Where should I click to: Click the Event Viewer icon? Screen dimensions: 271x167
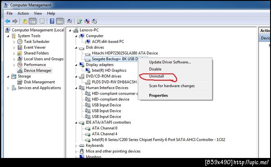pyautogui.click(x=20, y=47)
